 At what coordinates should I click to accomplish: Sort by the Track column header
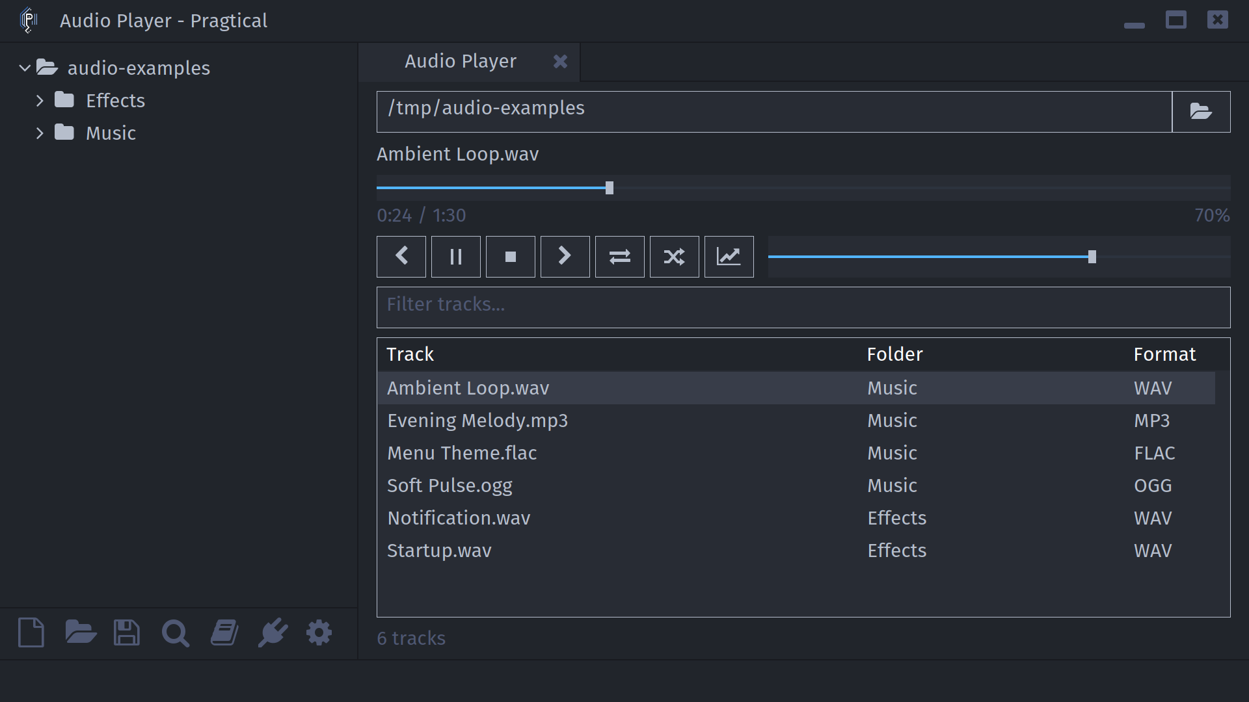tap(410, 354)
